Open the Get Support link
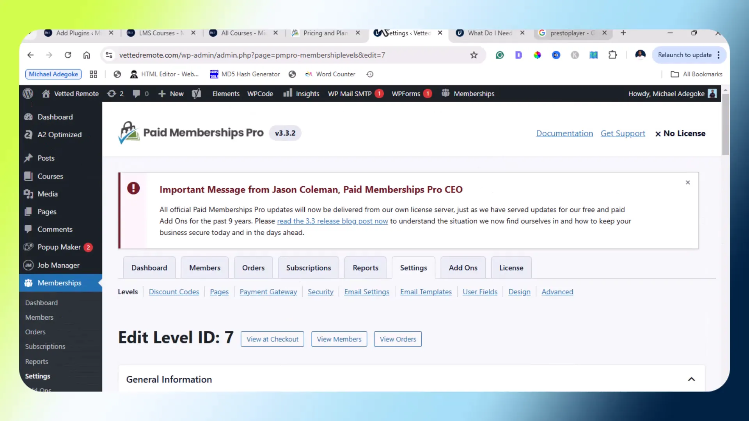 coord(623,133)
